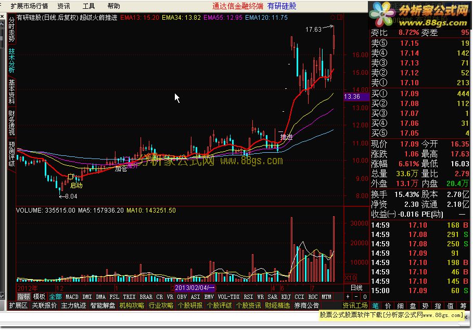Select the 全部 indicator filter
The width and height of the screenshot is (473, 330).
55,297
